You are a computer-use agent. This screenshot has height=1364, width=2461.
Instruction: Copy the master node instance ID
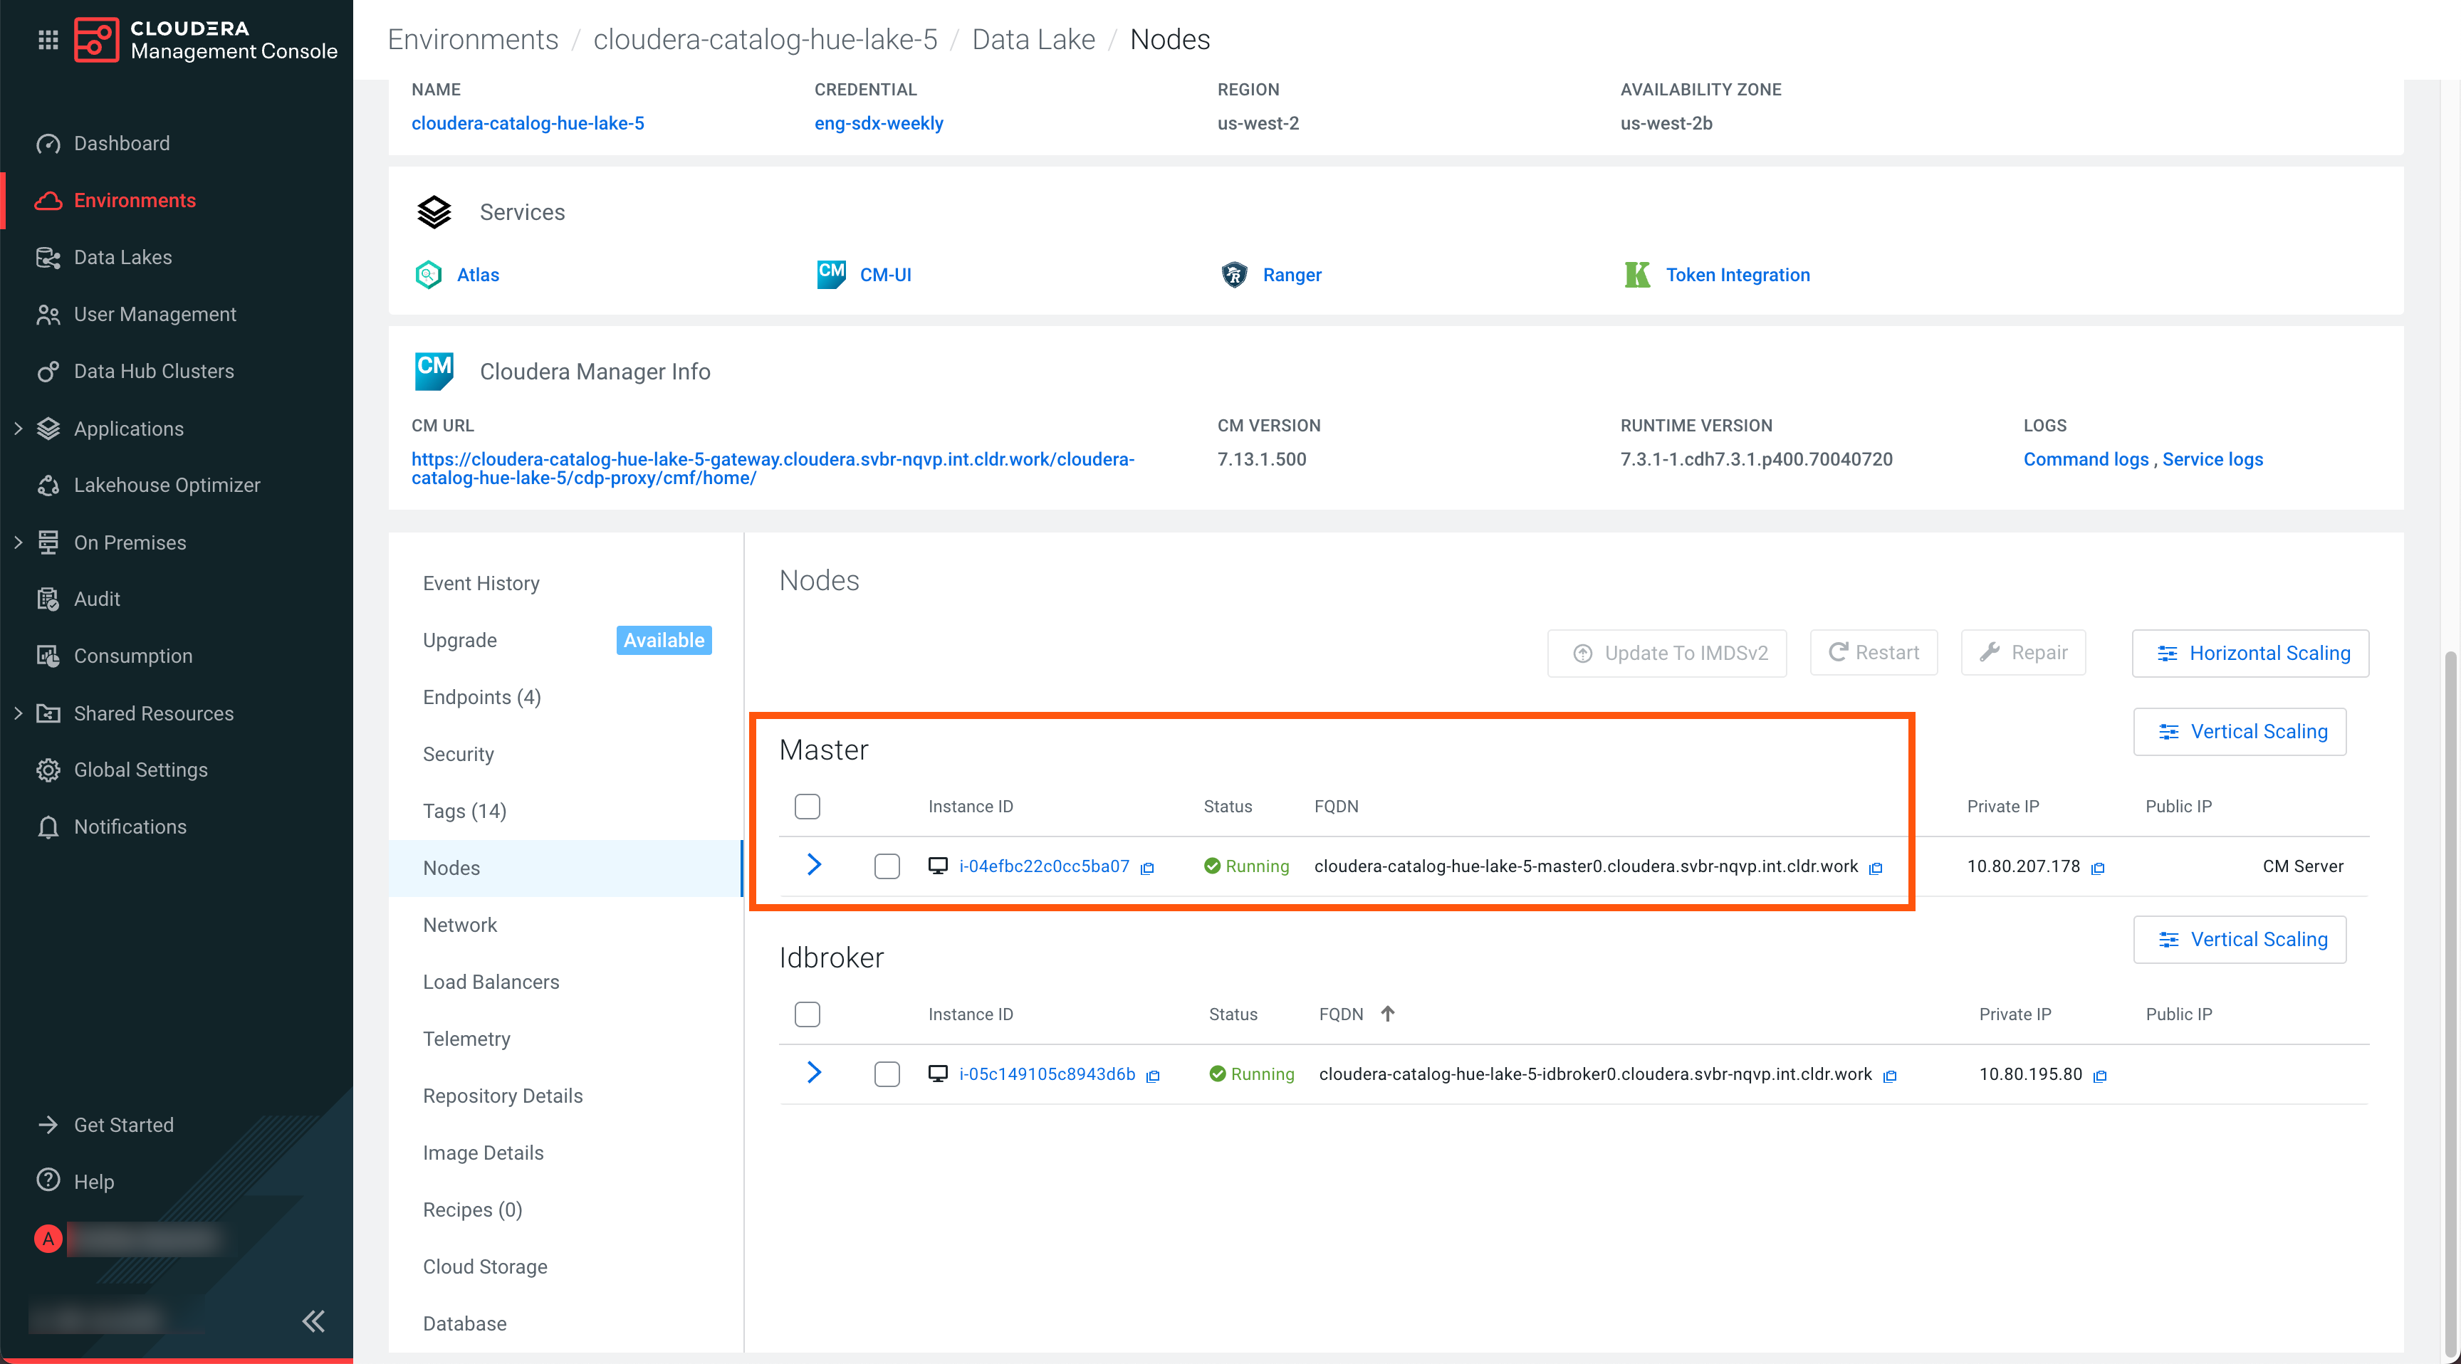[1147, 869]
